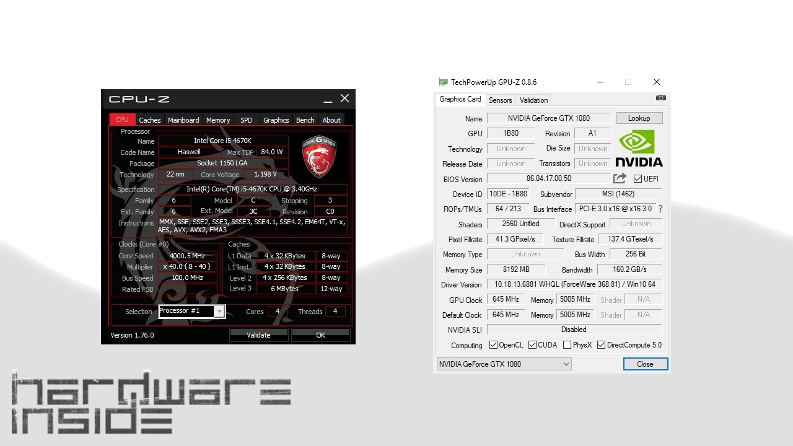The height and width of the screenshot is (446, 793).
Task: Open the Mainboard tab in CPU-Z
Action: pos(183,120)
